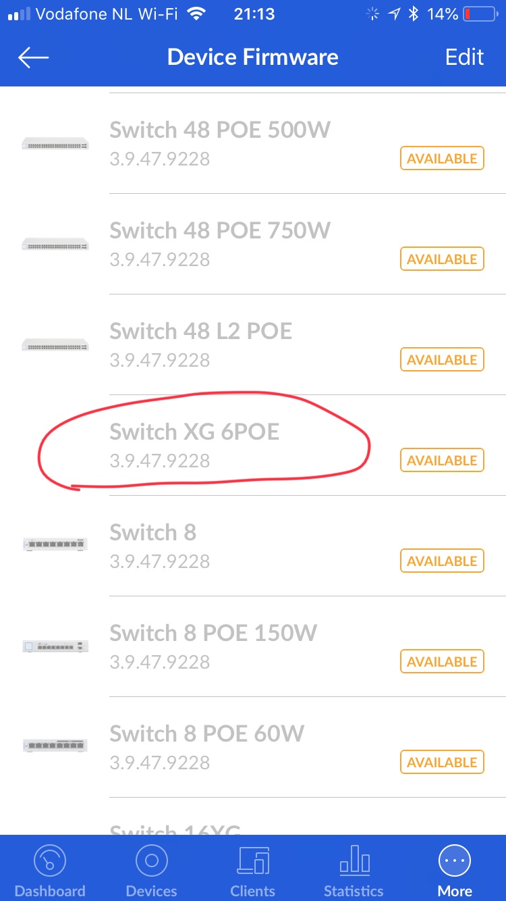Select the Switch 48 L2 POE device image
The height and width of the screenshot is (901, 506).
[55, 344]
